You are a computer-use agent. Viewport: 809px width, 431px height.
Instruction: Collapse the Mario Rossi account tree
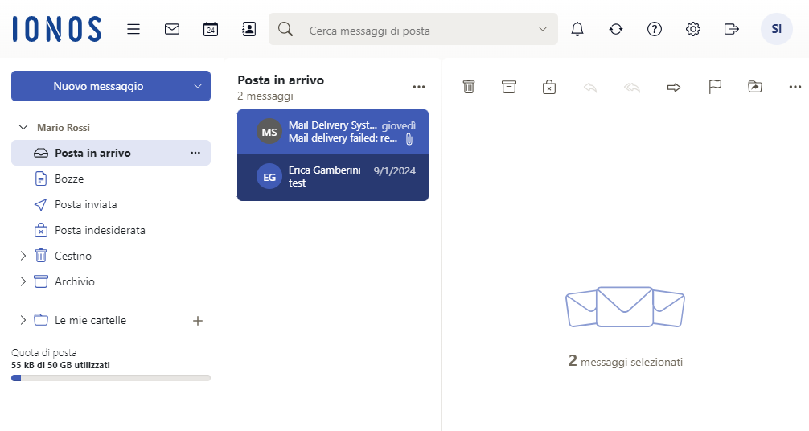pos(23,127)
